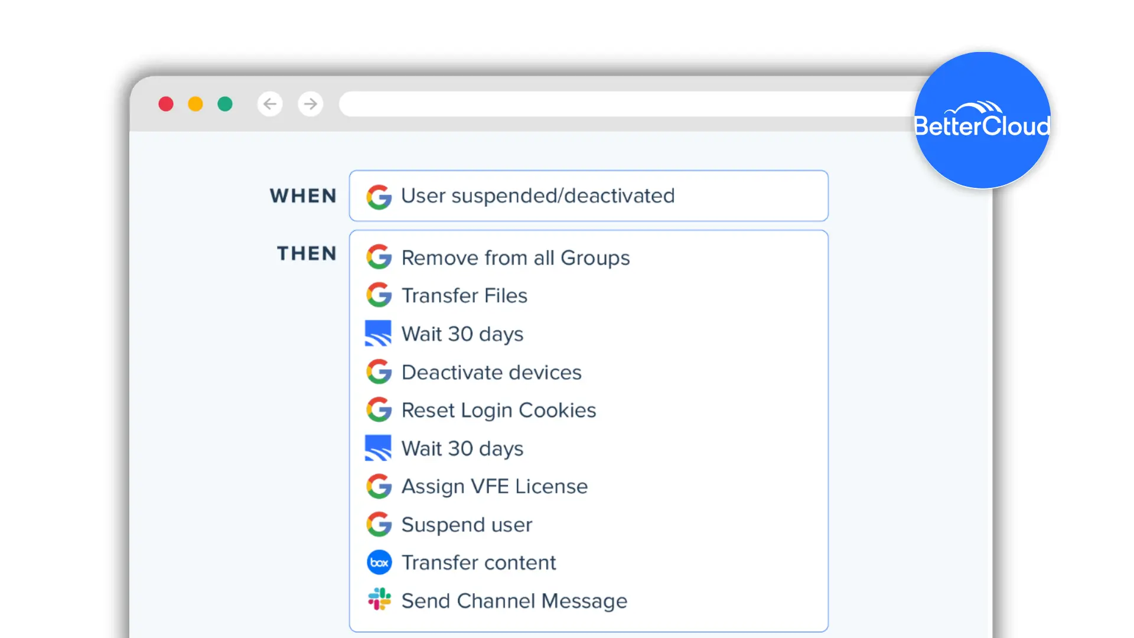Click the green window maximize dot

click(x=225, y=104)
